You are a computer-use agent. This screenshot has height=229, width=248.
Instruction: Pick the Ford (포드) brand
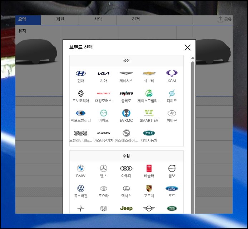[172, 188]
